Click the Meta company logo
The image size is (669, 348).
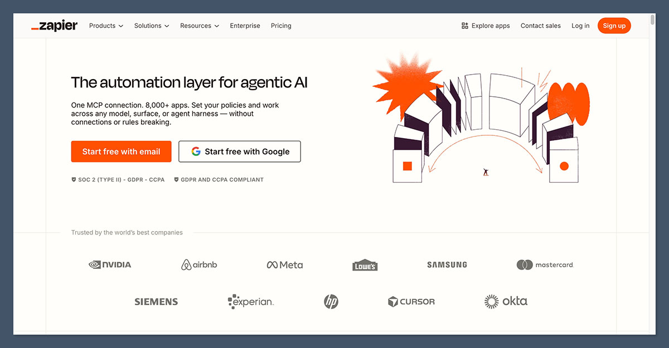[x=284, y=264]
